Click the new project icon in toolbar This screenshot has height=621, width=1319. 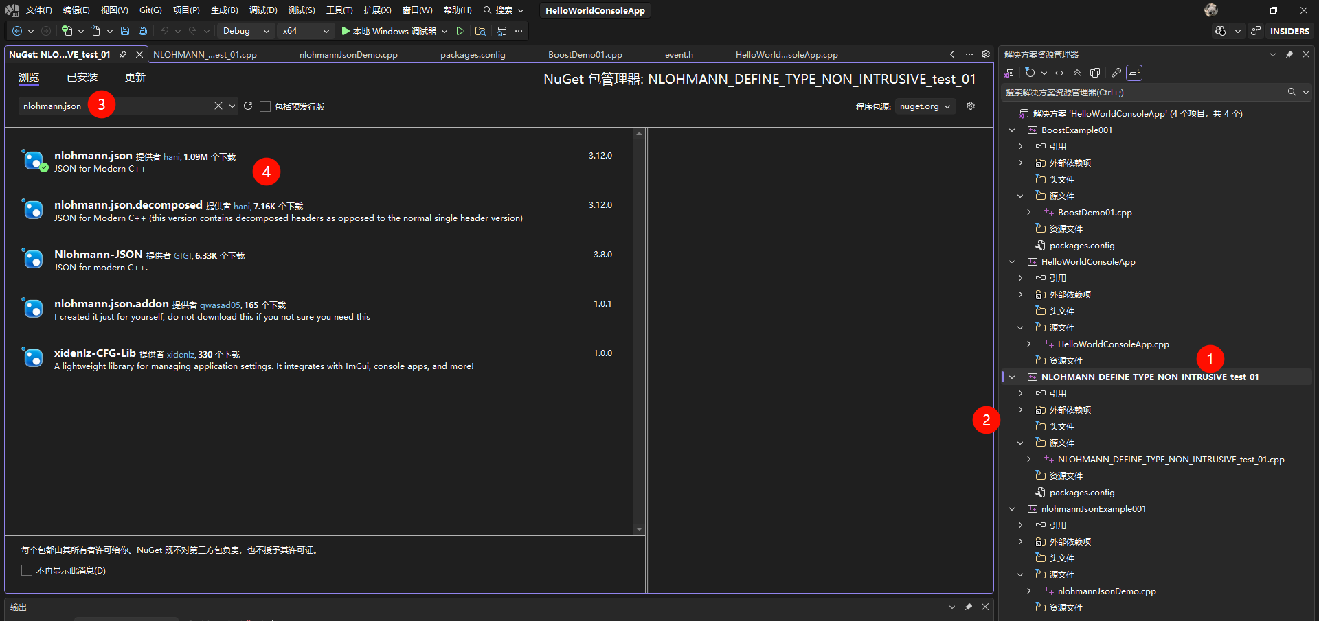[x=67, y=31]
